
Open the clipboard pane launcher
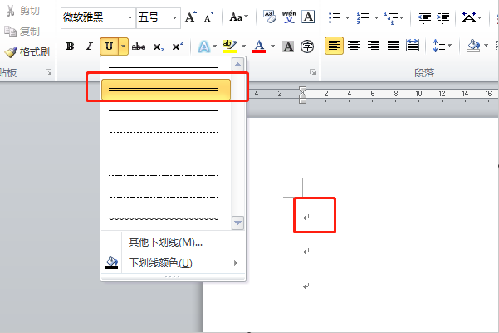point(48,72)
